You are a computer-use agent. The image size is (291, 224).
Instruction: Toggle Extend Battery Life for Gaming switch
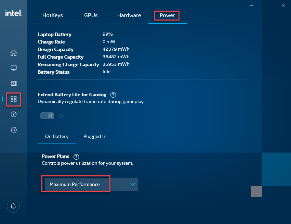click(47, 116)
